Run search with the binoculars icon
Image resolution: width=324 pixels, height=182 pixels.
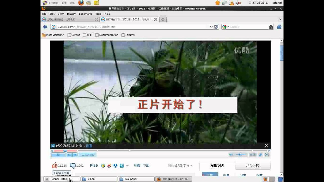point(271,27)
